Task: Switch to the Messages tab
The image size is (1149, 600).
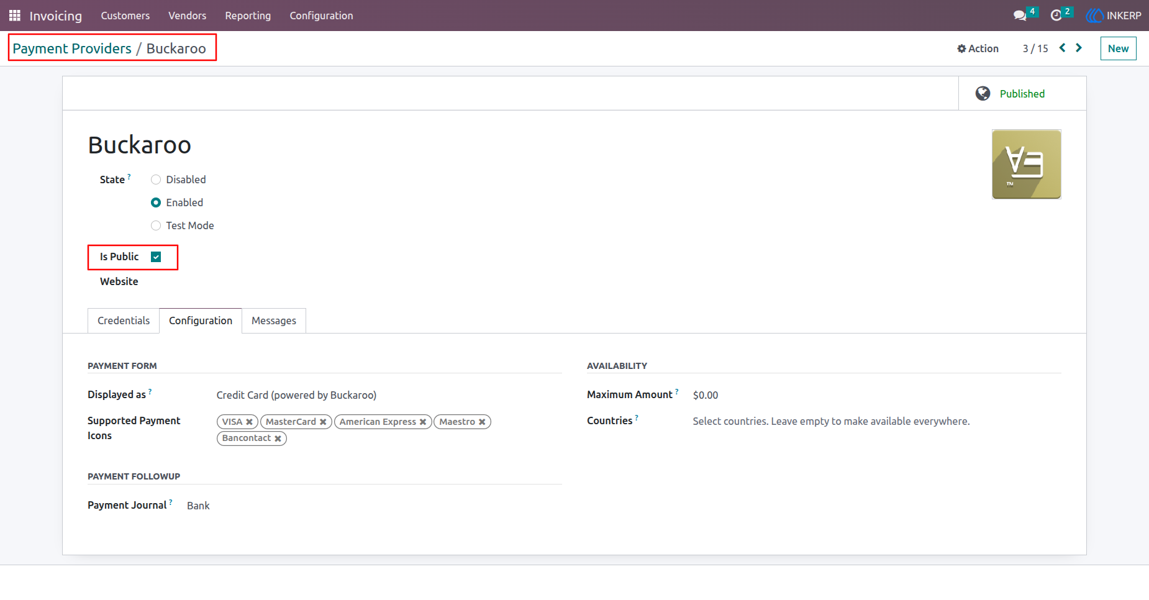Action: coord(274,320)
